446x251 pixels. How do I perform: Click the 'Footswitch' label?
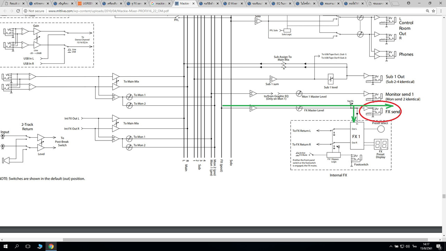(x=361, y=164)
